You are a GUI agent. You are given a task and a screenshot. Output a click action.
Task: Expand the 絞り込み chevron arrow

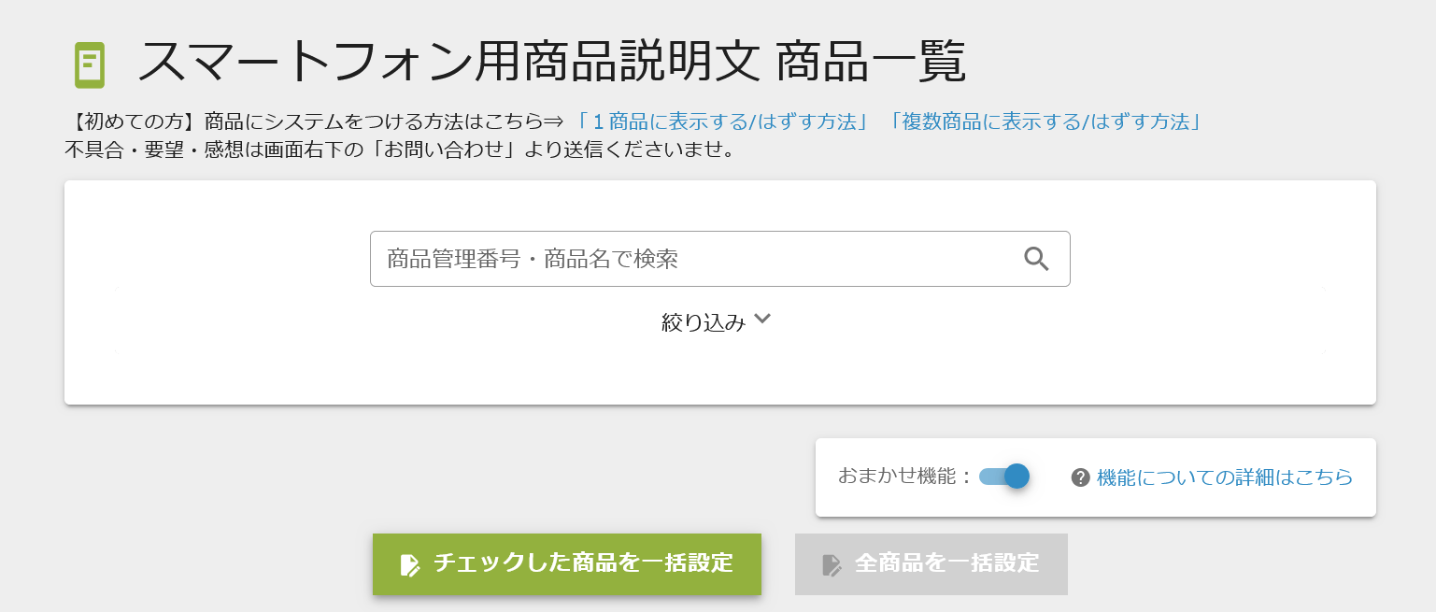point(762,319)
